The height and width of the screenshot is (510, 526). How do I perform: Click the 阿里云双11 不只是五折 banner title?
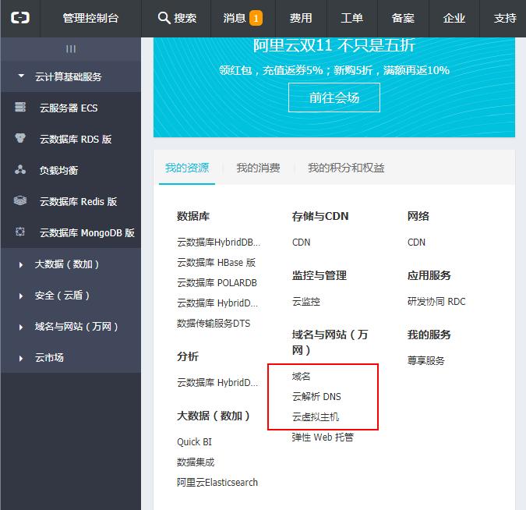(334, 45)
